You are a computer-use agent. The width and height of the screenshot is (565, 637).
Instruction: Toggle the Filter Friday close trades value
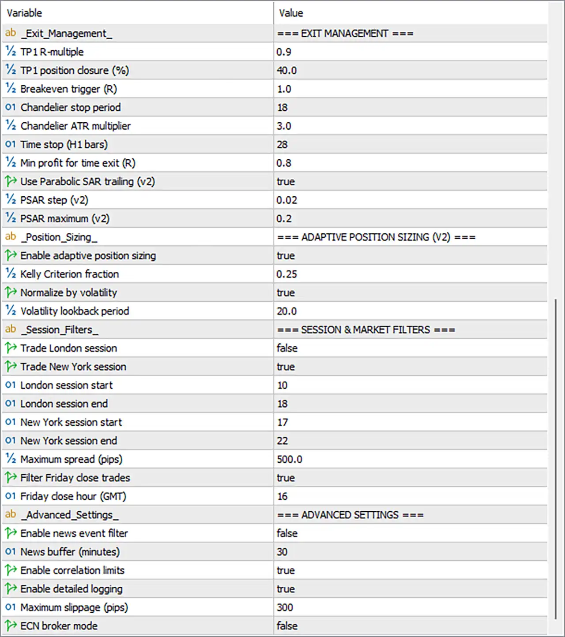[286, 478]
